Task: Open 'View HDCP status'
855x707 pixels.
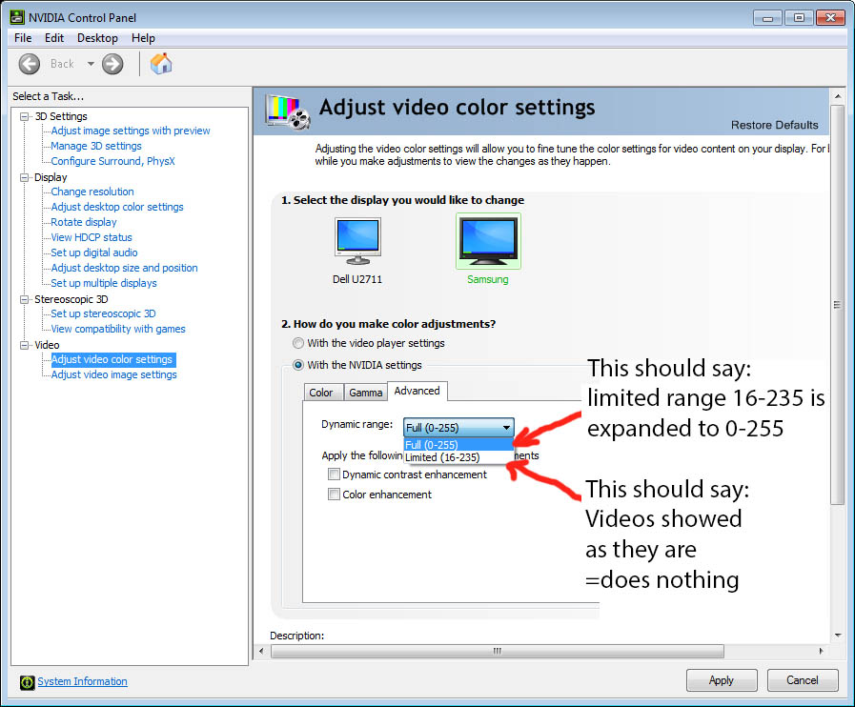Action: click(92, 237)
